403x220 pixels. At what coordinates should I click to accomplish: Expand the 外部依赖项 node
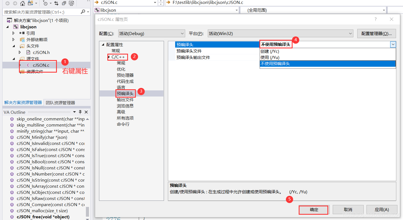[13, 39]
